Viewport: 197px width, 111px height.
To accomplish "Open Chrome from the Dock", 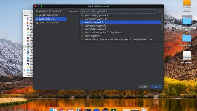I will (x=62, y=110).
